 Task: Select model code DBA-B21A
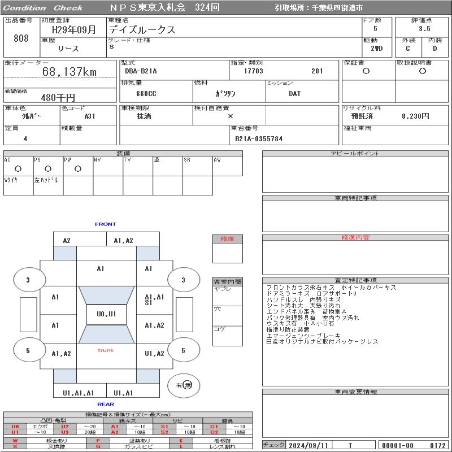(141, 71)
